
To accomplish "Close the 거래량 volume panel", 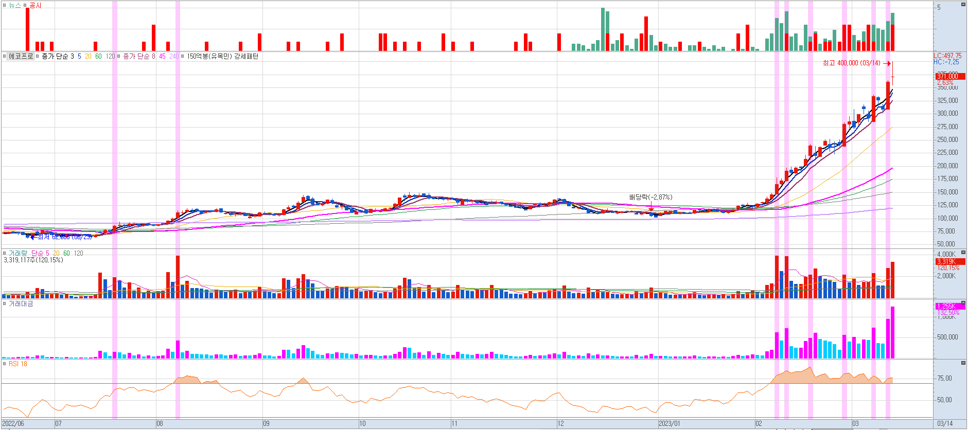I will pos(963,253).
